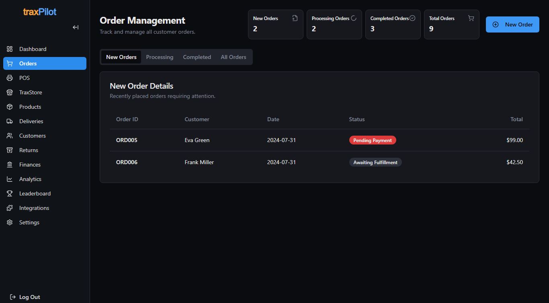Show the All Orders tab
Viewport: 549px width, 303px height.
point(233,57)
